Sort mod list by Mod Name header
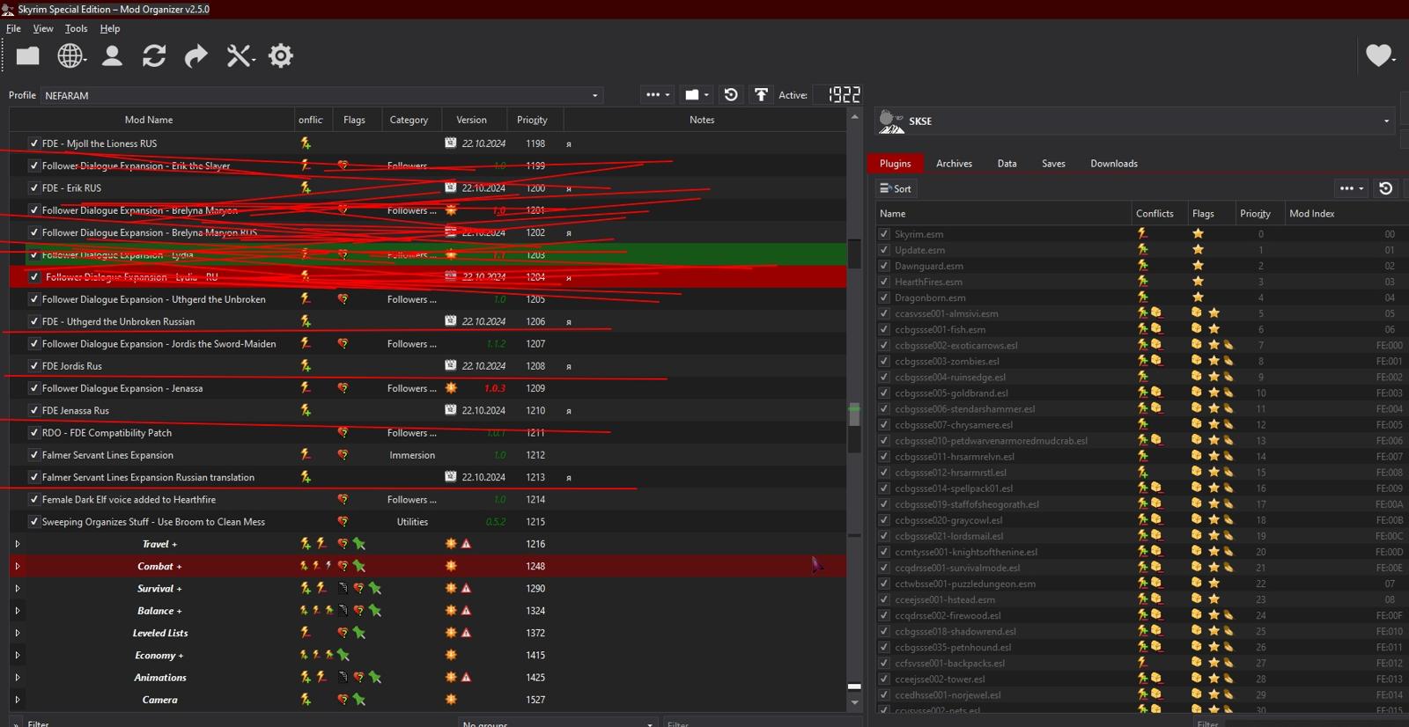 pos(149,120)
